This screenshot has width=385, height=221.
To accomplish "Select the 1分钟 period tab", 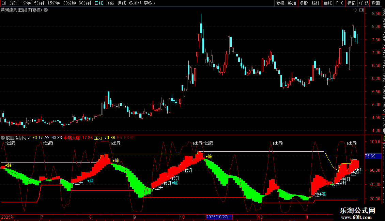I will (x=26, y=3).
